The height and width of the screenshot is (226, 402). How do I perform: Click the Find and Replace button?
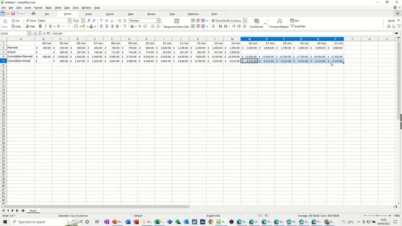point(279,23)
